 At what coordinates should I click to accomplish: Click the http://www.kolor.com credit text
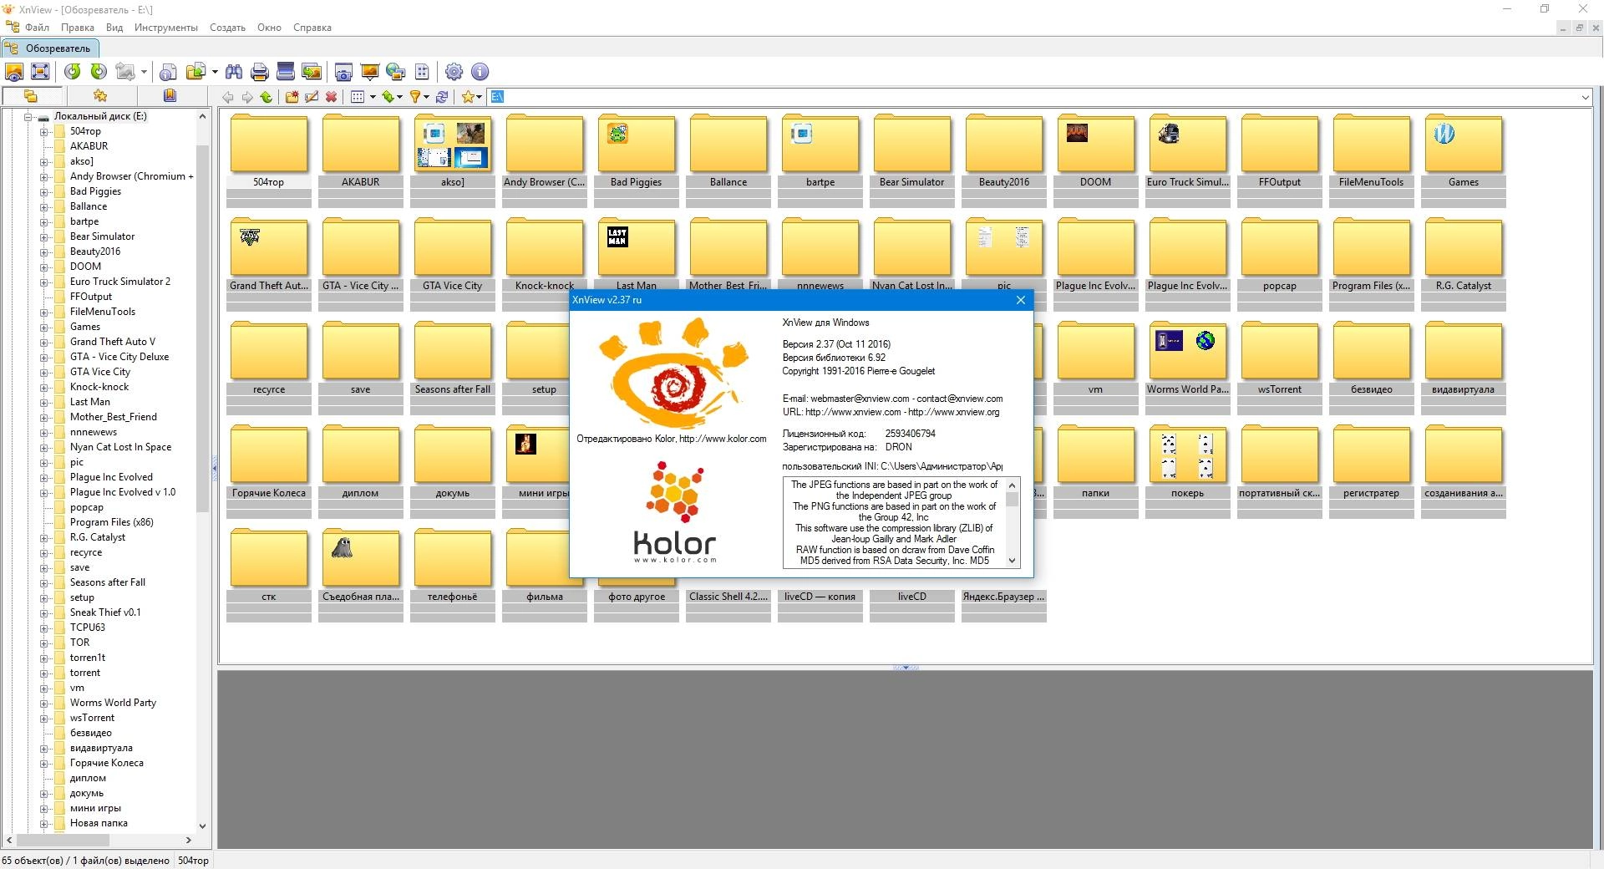coord(723,439)
